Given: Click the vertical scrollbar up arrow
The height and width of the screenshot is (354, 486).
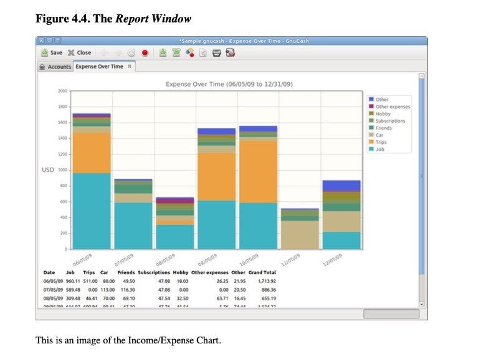Looking at the screenshot, I should coord(421,77).
